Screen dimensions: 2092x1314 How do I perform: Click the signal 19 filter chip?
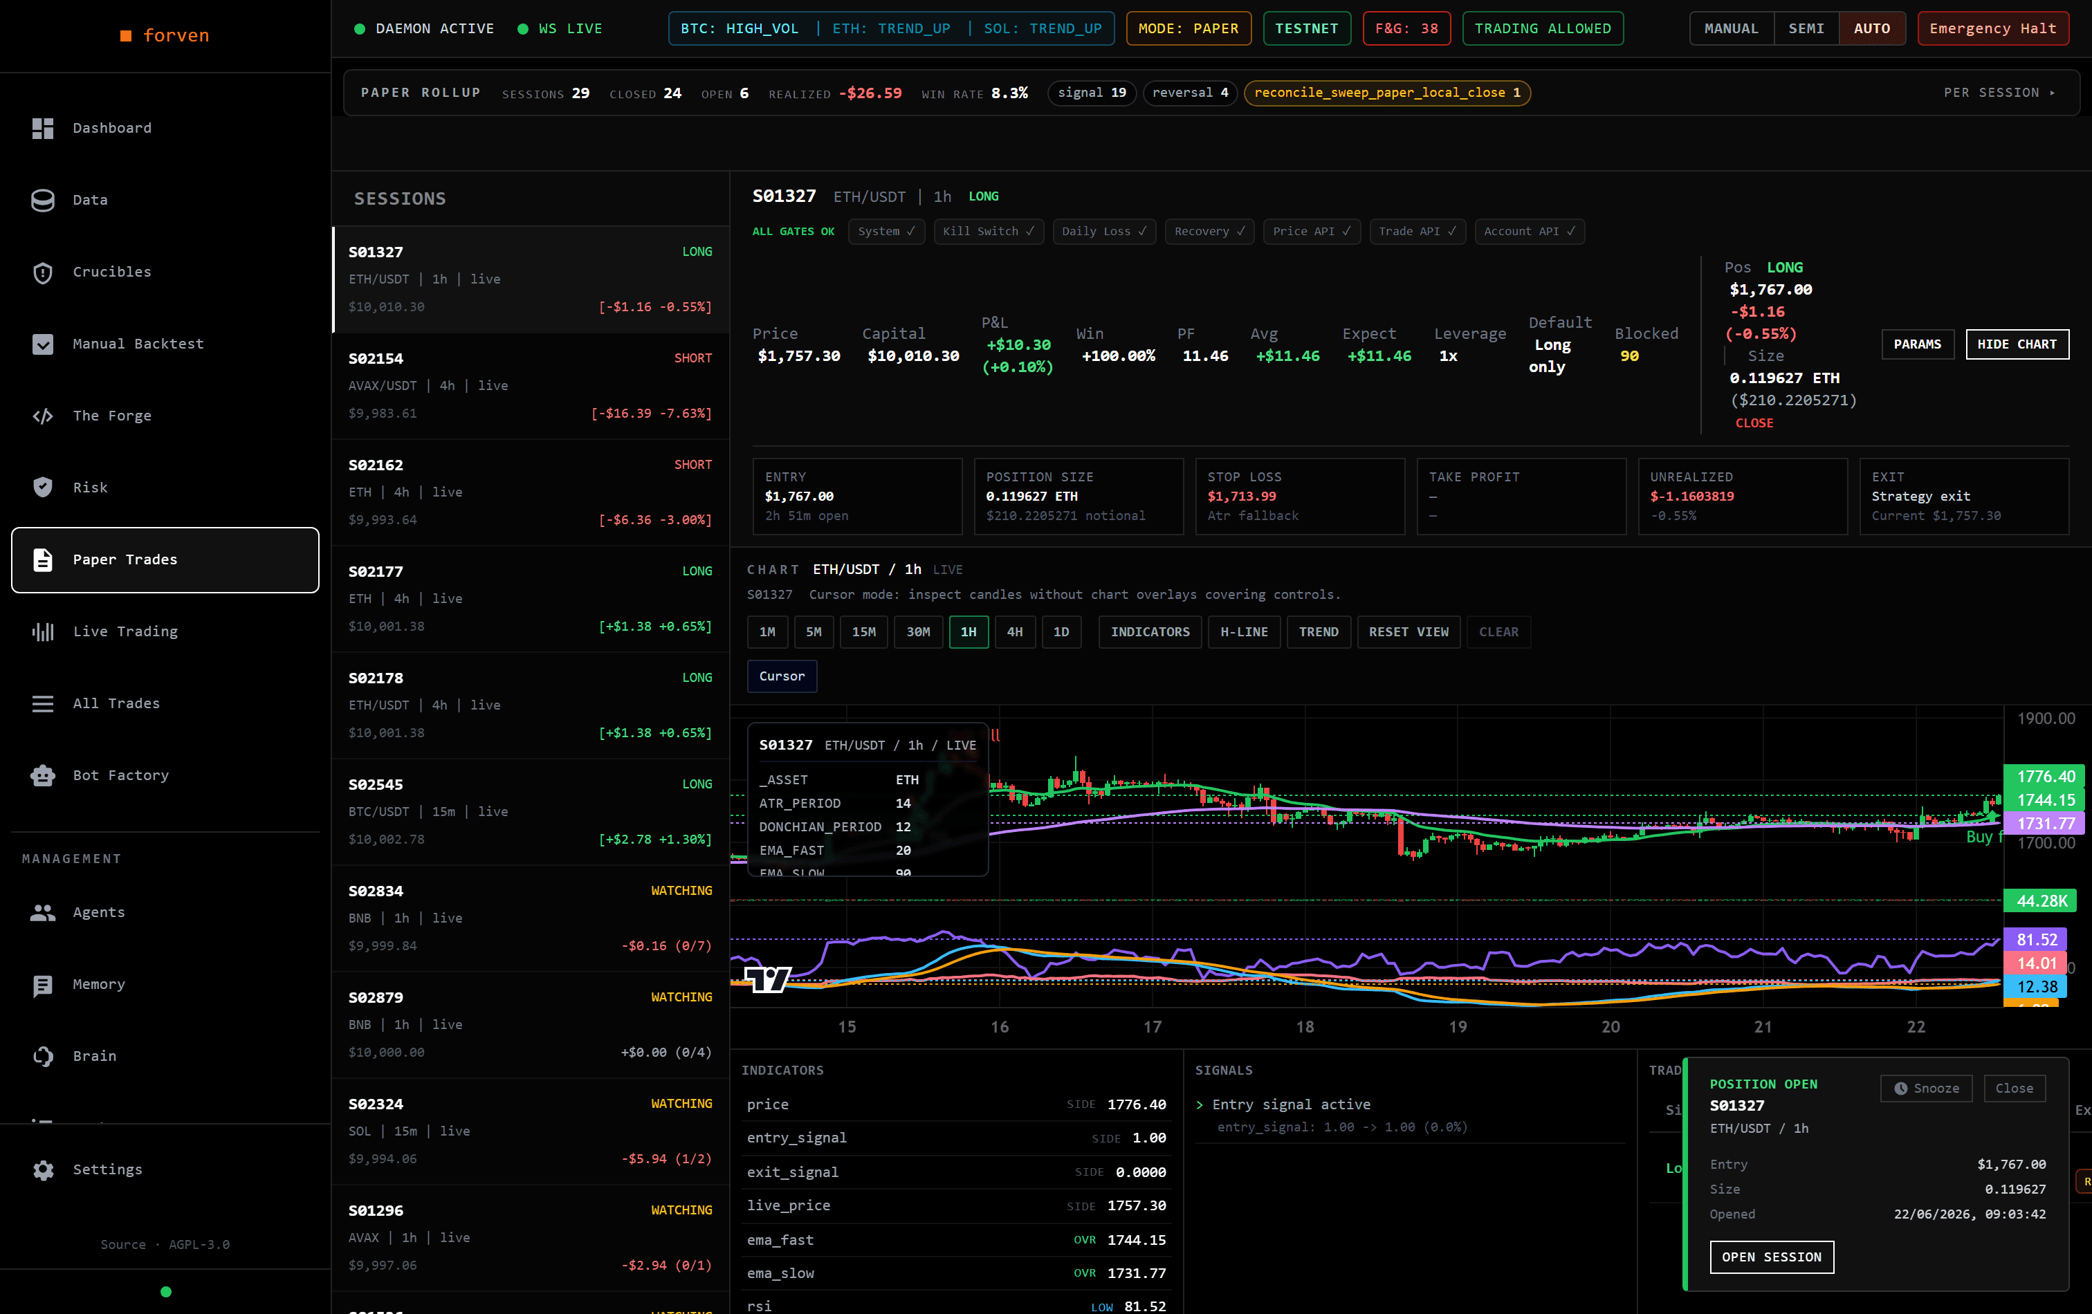point(1091,93)
